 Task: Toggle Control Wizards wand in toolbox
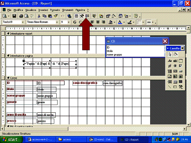pyautogui.click(x=175, y=54)
